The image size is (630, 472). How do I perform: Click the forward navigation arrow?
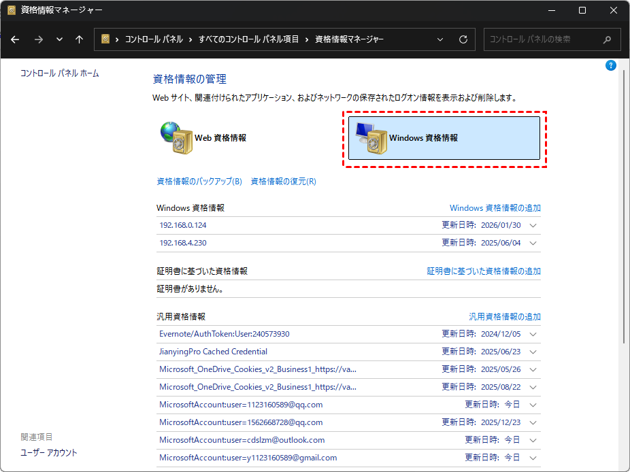[39, 39]
